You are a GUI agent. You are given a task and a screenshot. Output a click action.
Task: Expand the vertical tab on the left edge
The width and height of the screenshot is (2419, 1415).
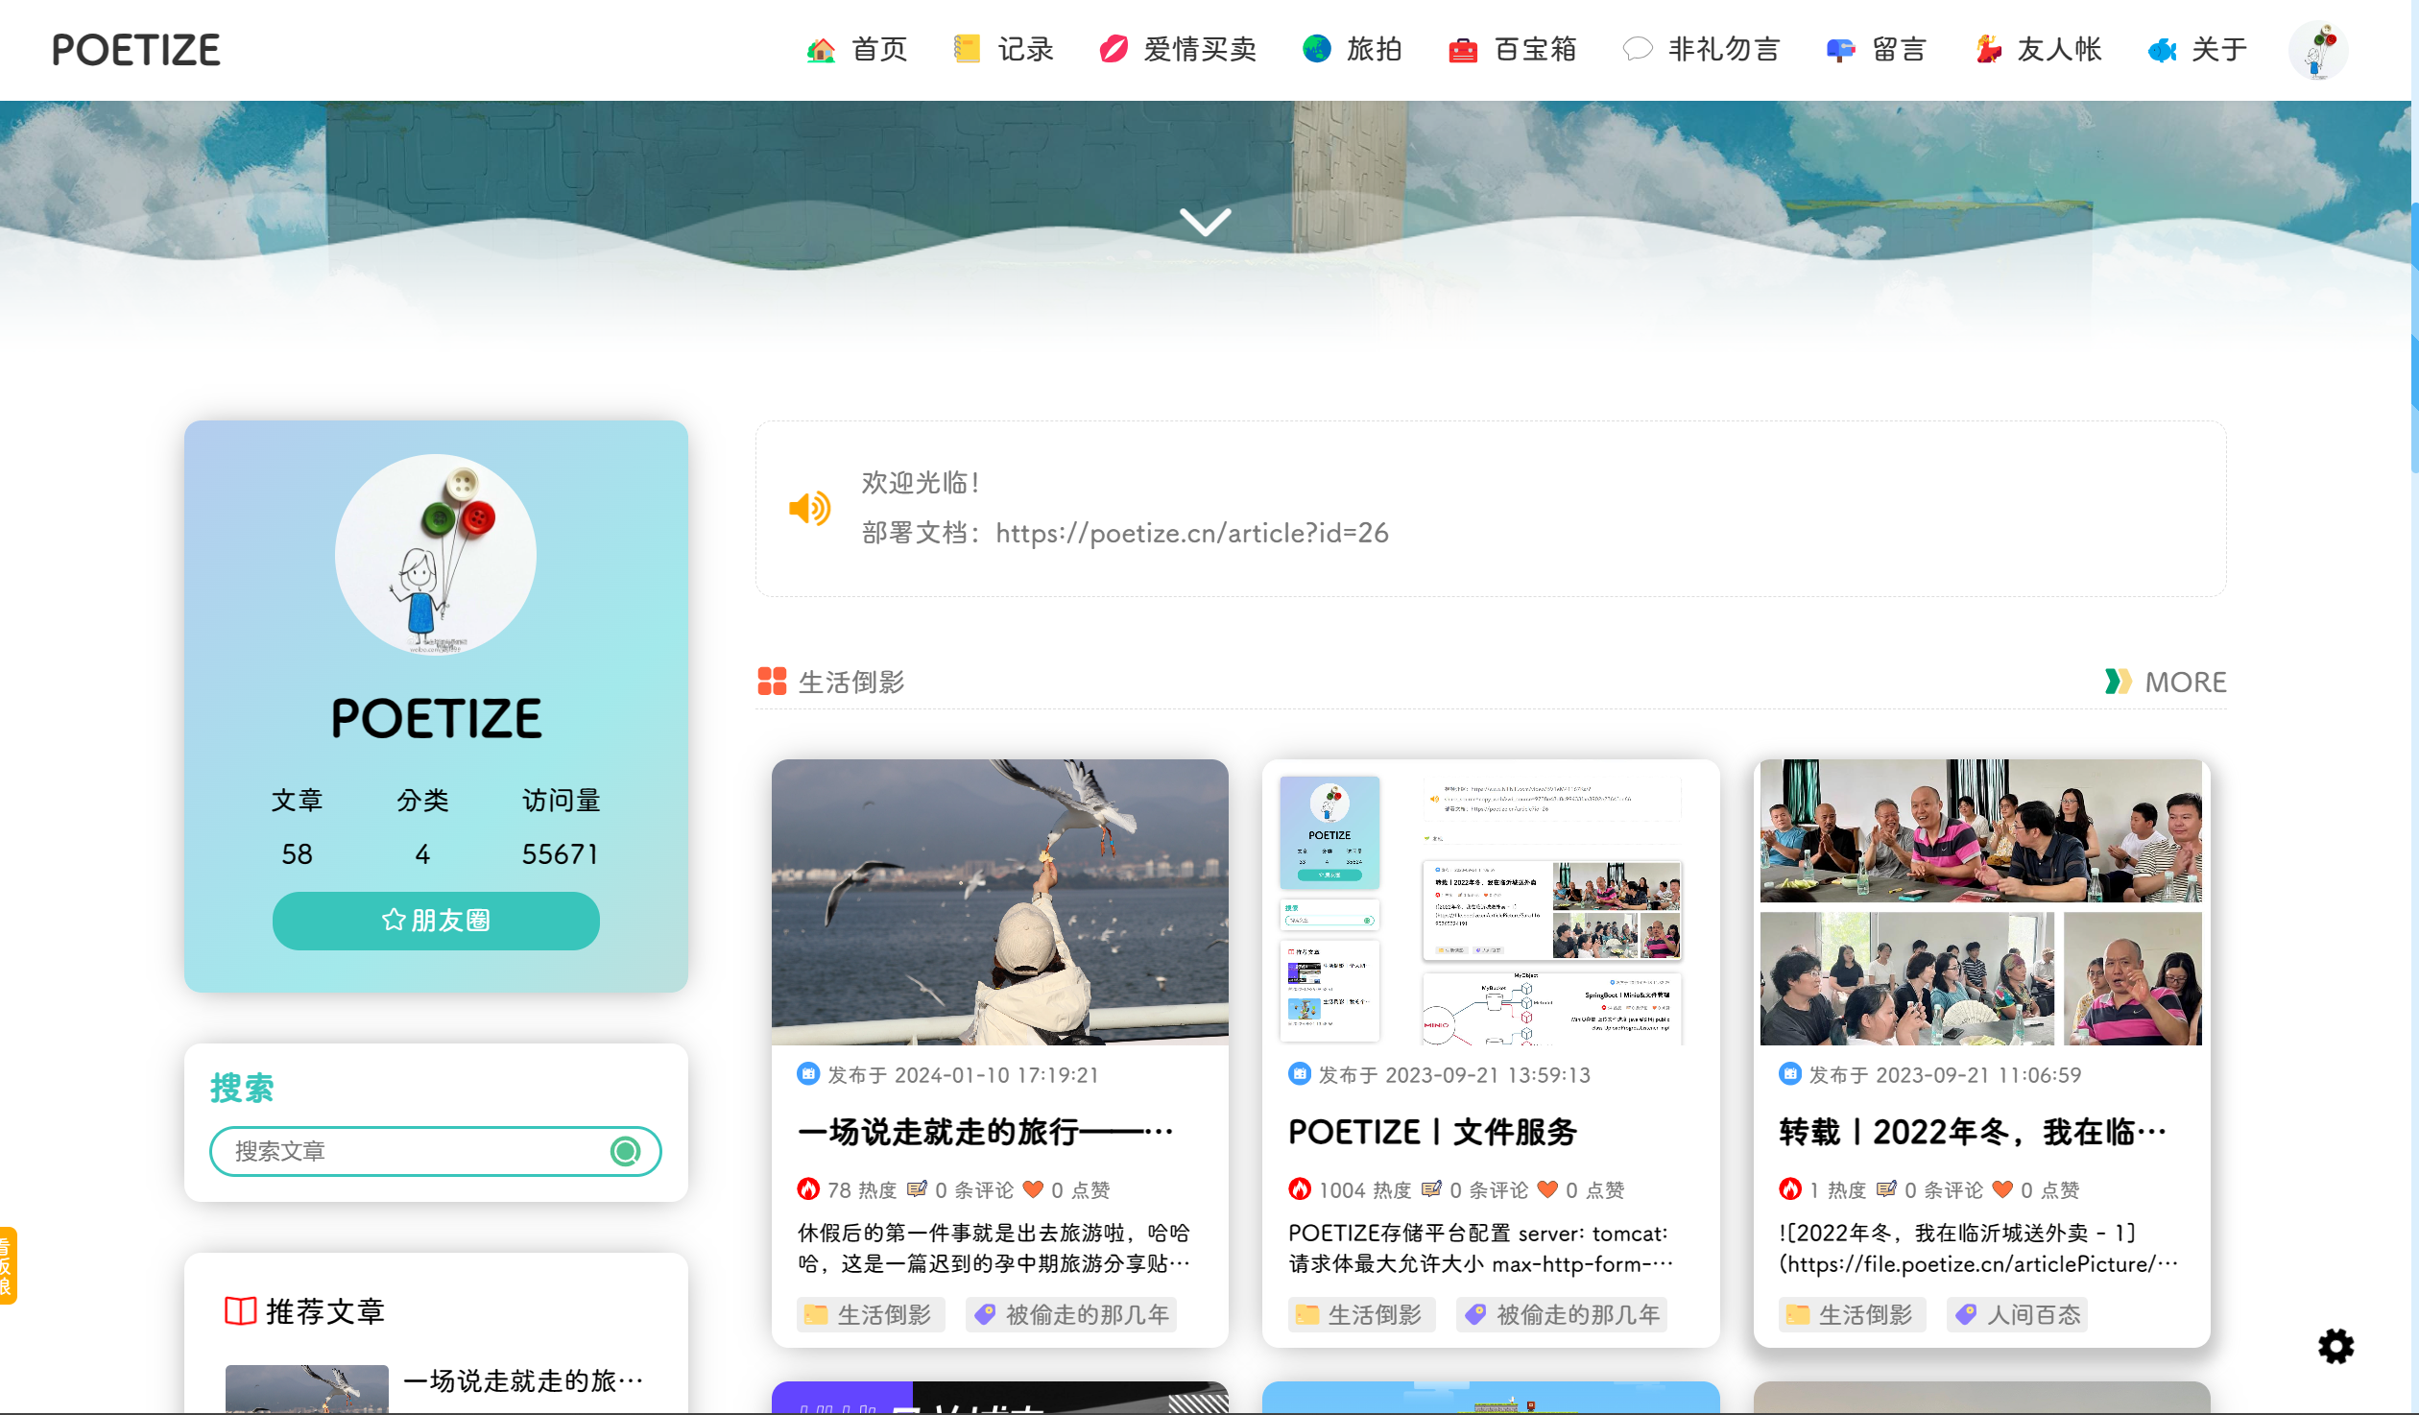point(8,1265)
